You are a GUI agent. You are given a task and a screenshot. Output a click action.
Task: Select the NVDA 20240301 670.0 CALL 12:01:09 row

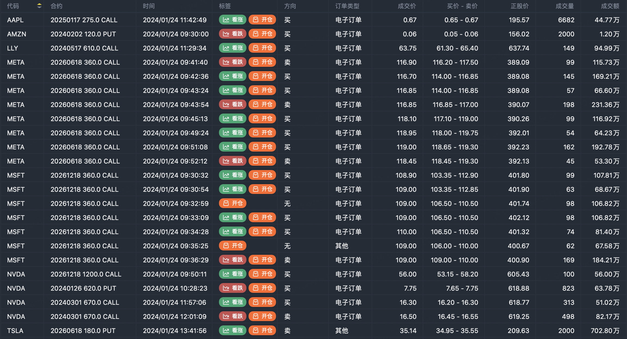[x=85, y=317]
